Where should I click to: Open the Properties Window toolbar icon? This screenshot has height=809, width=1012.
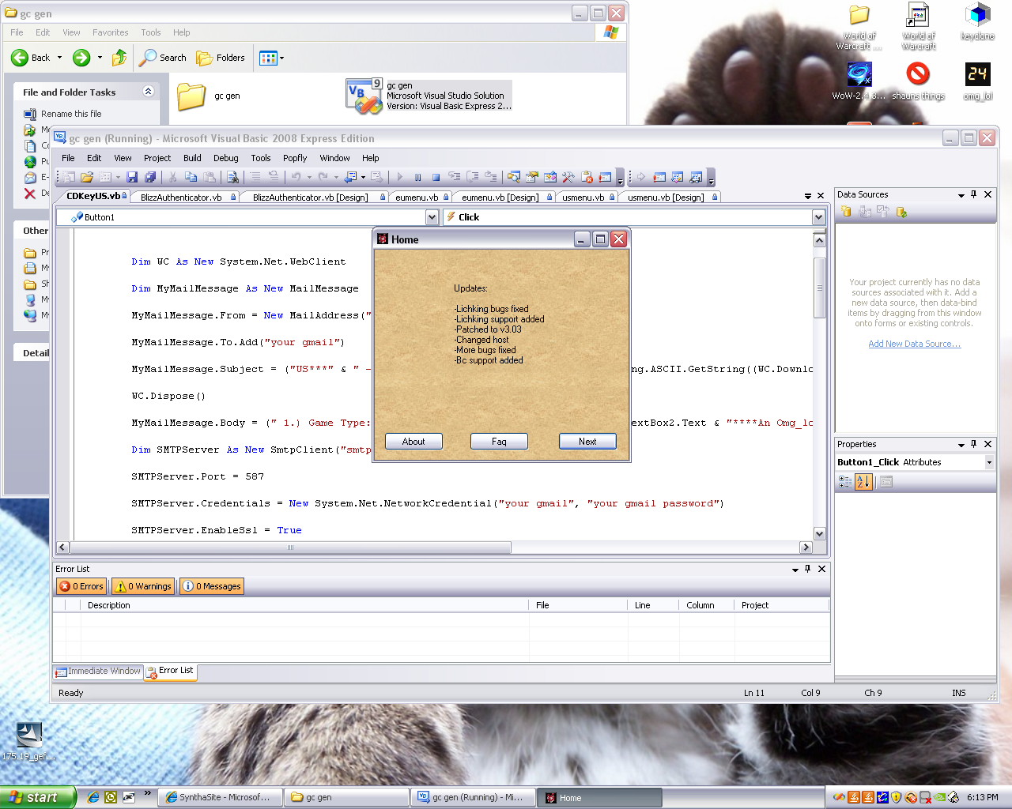pos(531,177)
